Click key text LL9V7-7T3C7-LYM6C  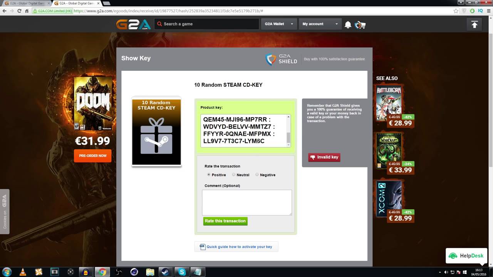click(234, 141)
